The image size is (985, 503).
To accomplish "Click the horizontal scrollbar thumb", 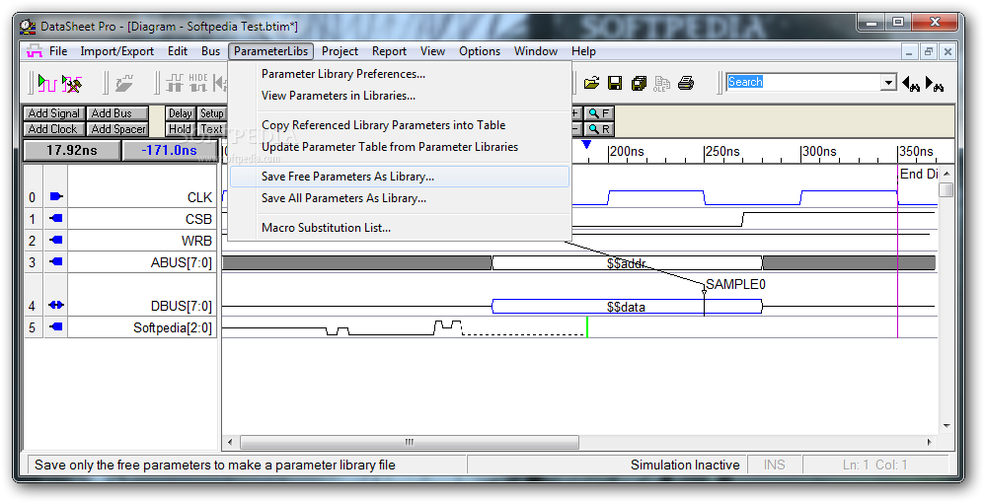I will pos(409,442).
